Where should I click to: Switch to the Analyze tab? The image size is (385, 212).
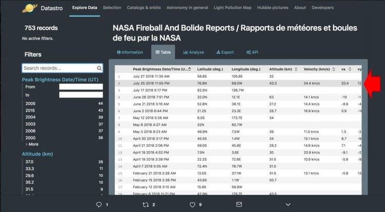click(x=194, y=52)
